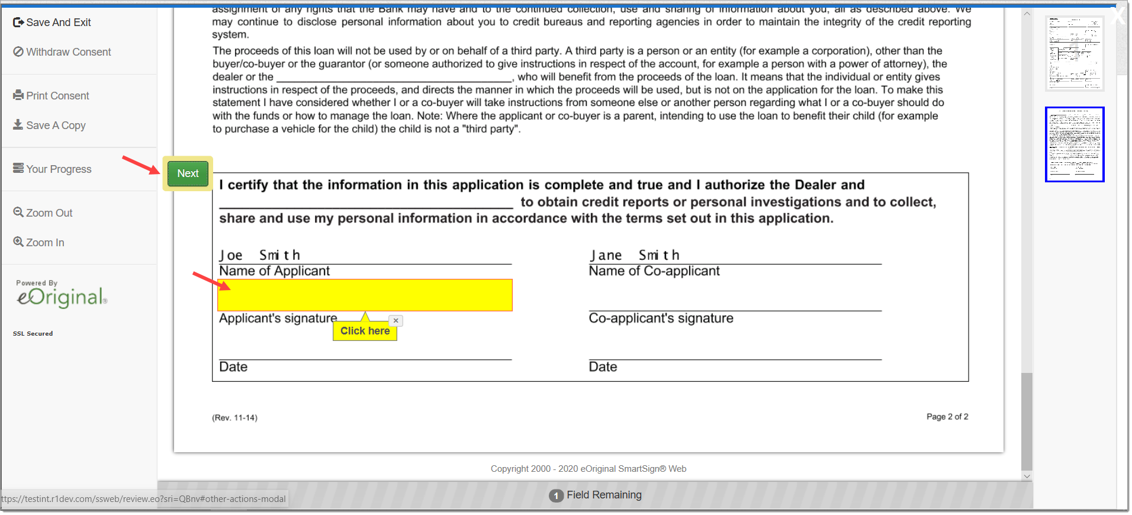Open the highlighted page 2 thumbnail
Viewport: 1132px width, 515px height.
[x=1075, y=144]
